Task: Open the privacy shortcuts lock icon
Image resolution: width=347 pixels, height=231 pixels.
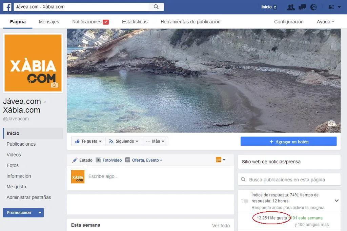Action: pyautogui.click(x=331, y=7)
